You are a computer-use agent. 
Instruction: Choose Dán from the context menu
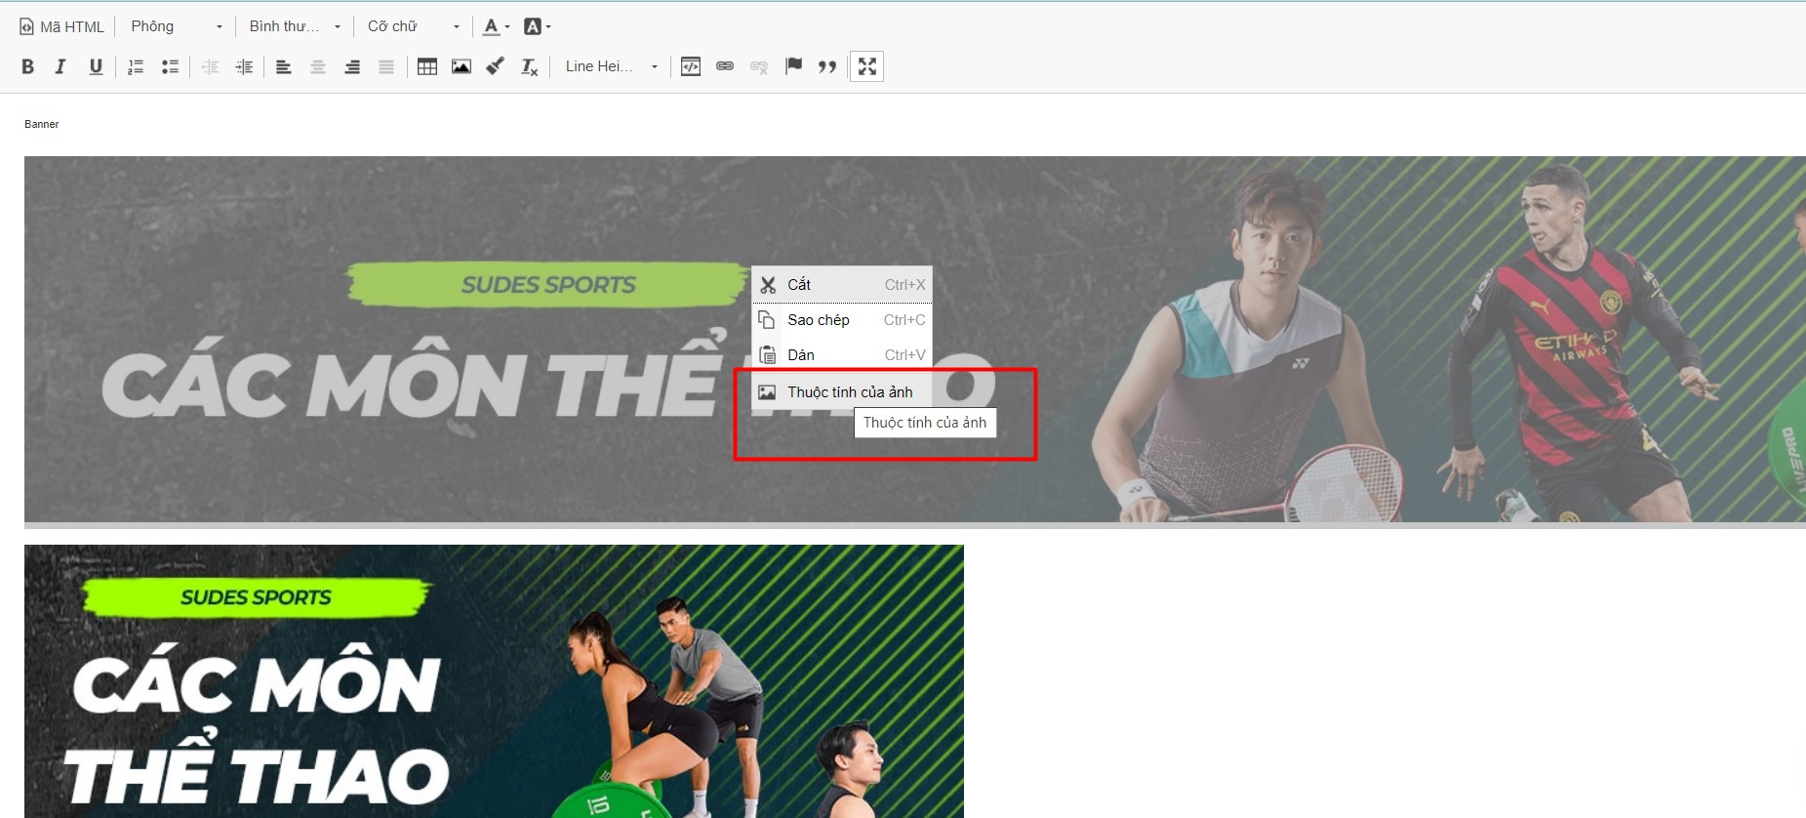tap(842, 354)
